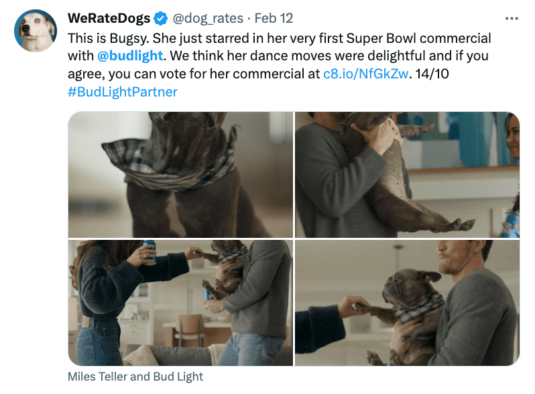Open the WeRateDogs display name profile link
The image size is (535, 394).
click(x=110, y=18)
